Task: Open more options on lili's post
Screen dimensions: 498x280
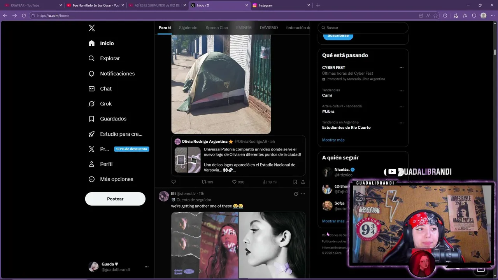Action: pyautogui.click(x=303, y=194)
